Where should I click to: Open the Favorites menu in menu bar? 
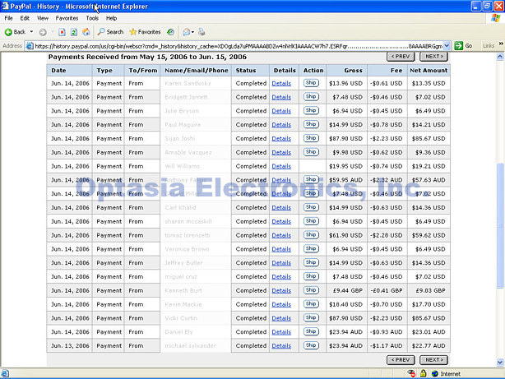(x=67, y=17)
